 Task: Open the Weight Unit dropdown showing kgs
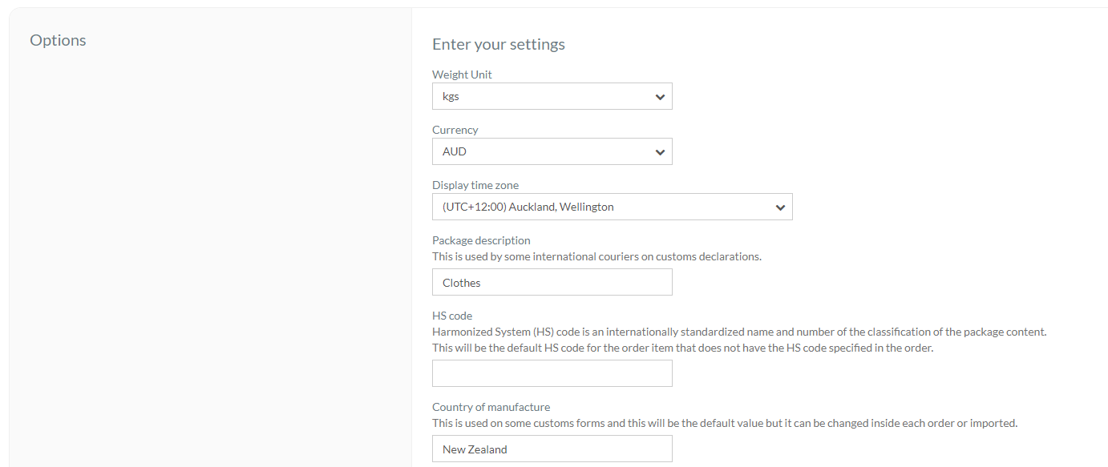coord(552,96)
